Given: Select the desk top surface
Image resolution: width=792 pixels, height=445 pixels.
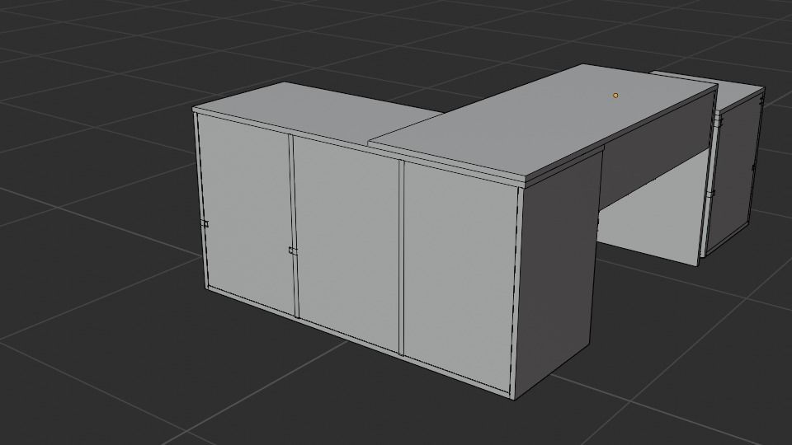Looking at the screenshot, I should (543, 120).
